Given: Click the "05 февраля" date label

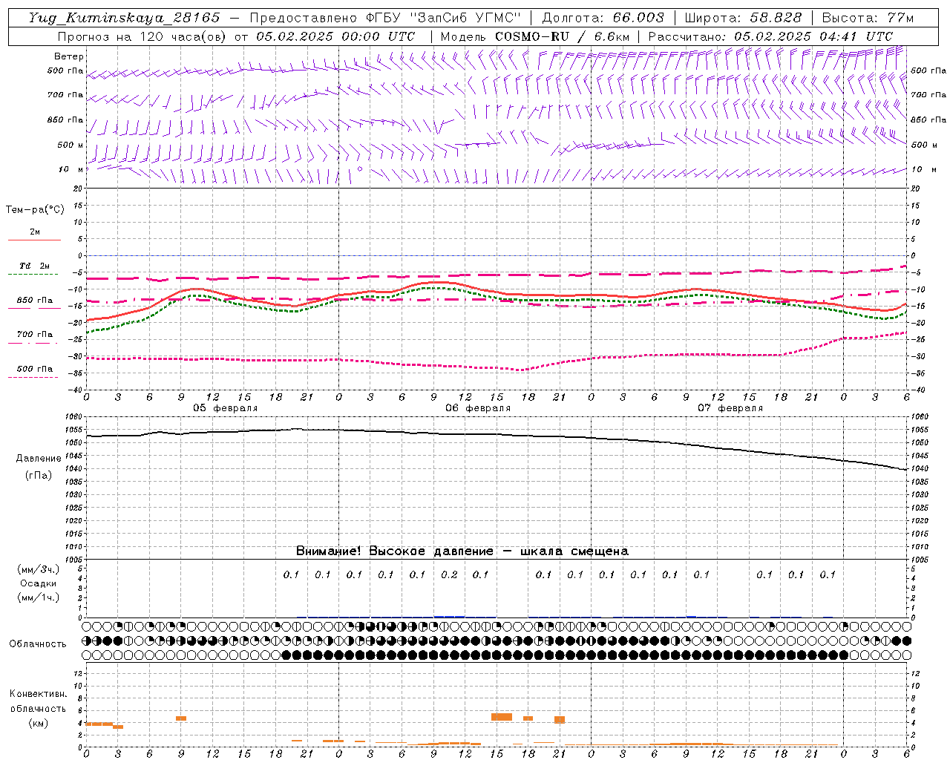Looking at the screenshot, I should (x=226, y=408).
